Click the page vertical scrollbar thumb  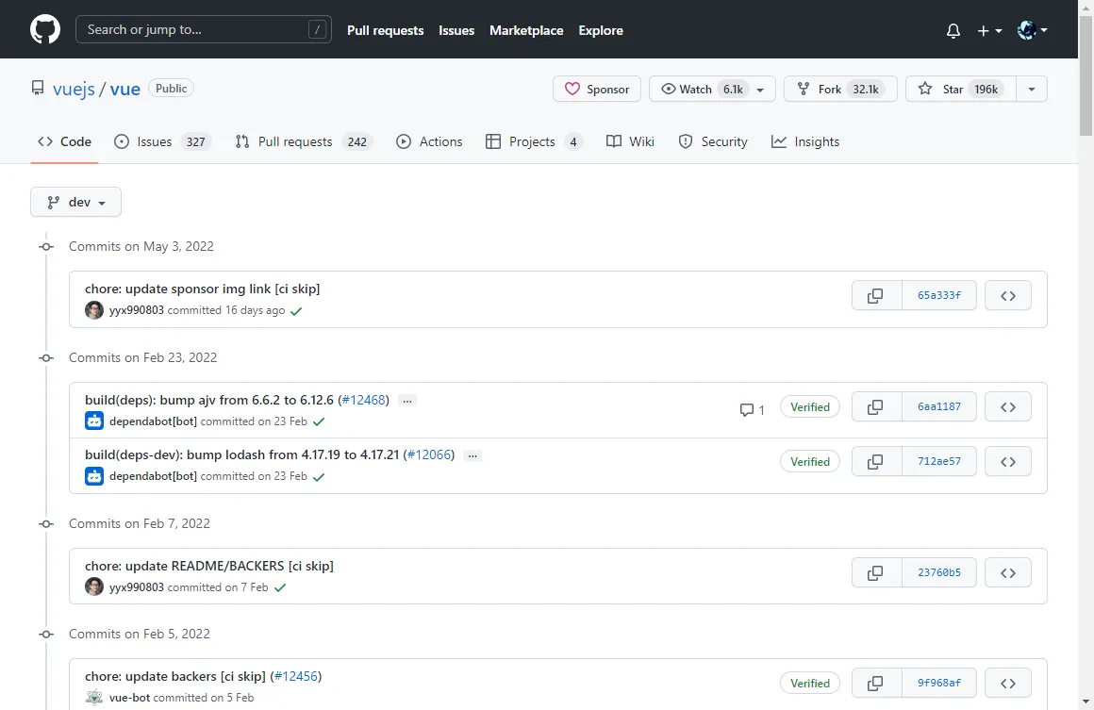(x=1086, y=74)
